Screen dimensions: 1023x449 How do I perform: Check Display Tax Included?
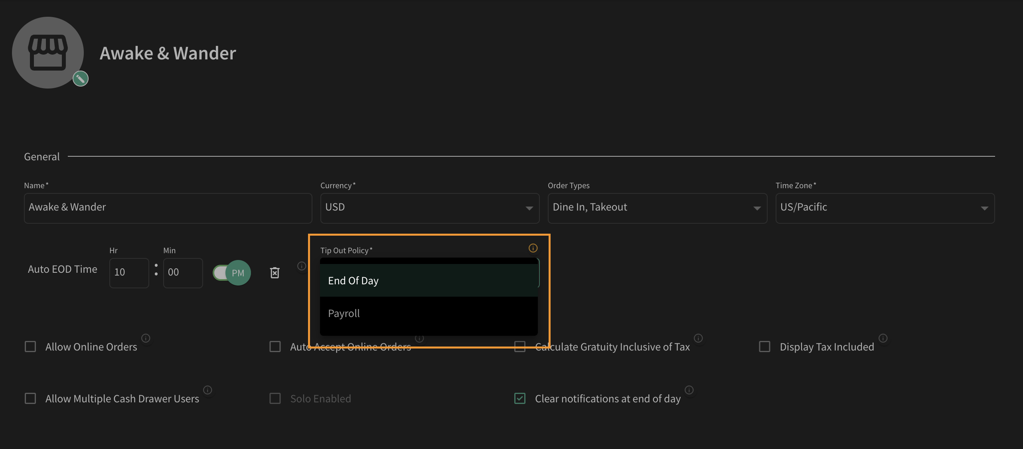pos(764,347)
